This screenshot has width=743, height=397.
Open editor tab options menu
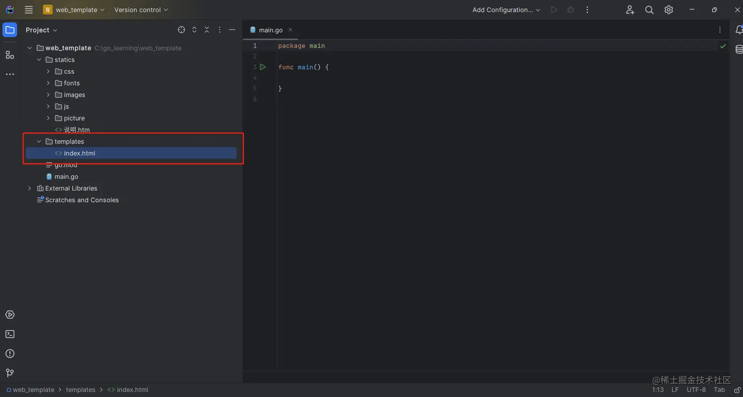click(720, 30)
